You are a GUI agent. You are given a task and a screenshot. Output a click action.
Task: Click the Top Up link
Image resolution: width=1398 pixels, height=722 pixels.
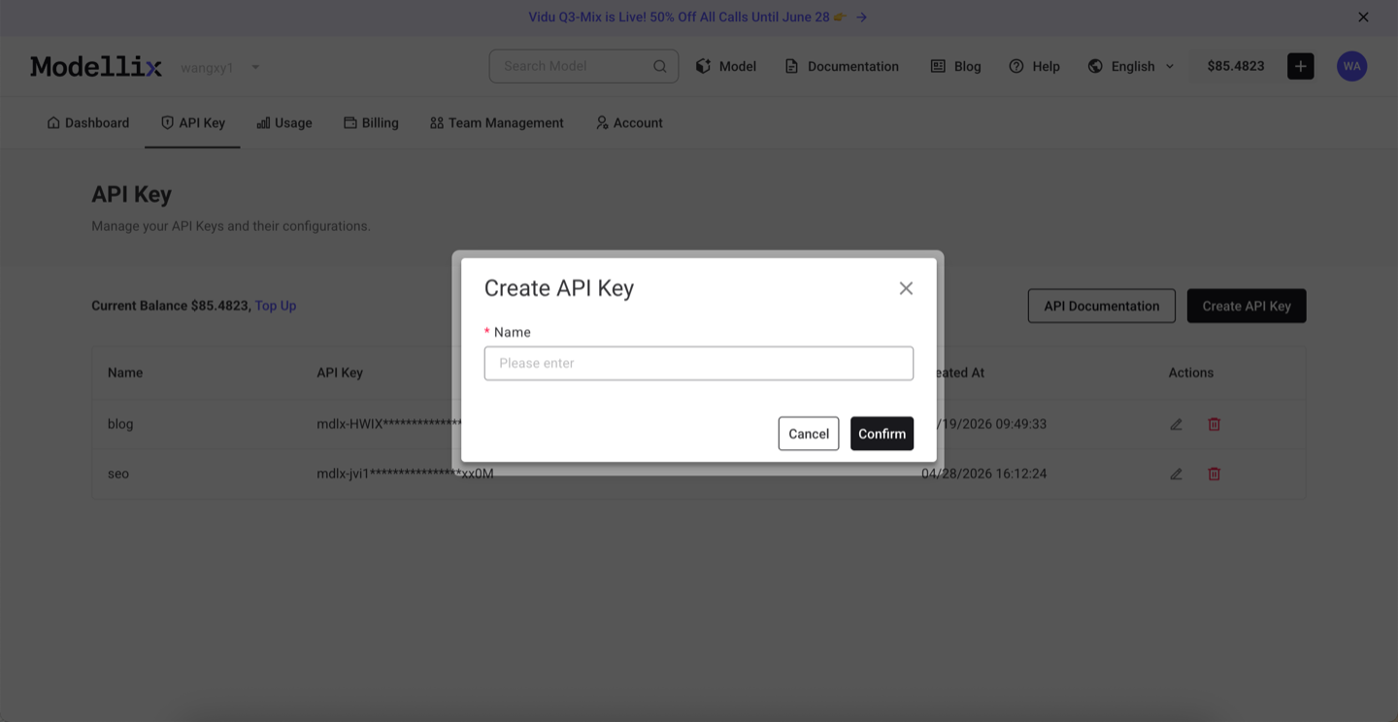(x=276, y=306)
